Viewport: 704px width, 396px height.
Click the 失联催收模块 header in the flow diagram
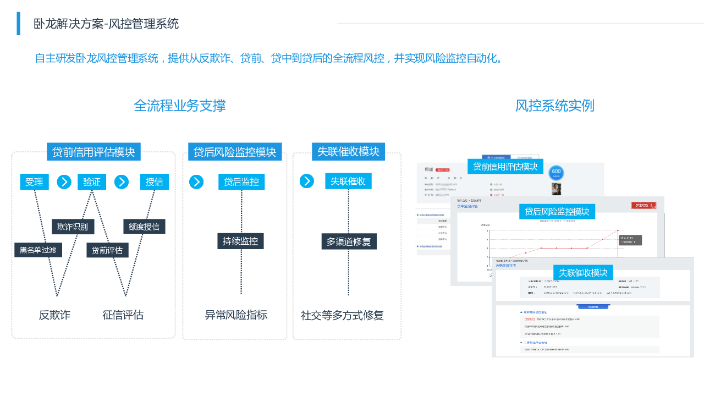tap(348, 152)
